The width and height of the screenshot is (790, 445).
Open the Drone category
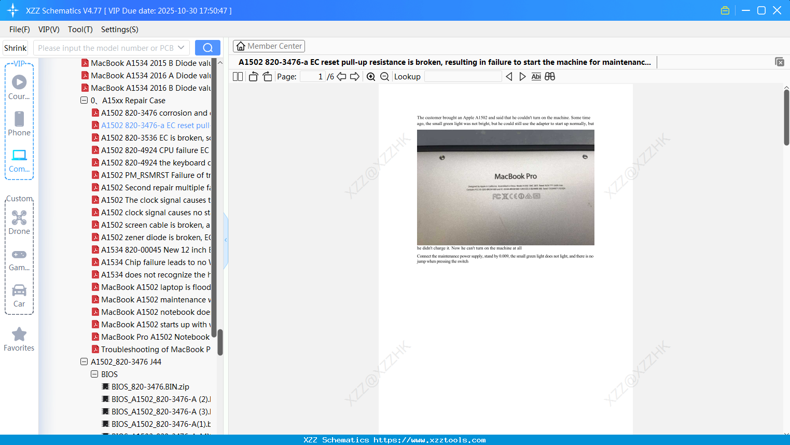pyautogui.click(x=19, y=223)
